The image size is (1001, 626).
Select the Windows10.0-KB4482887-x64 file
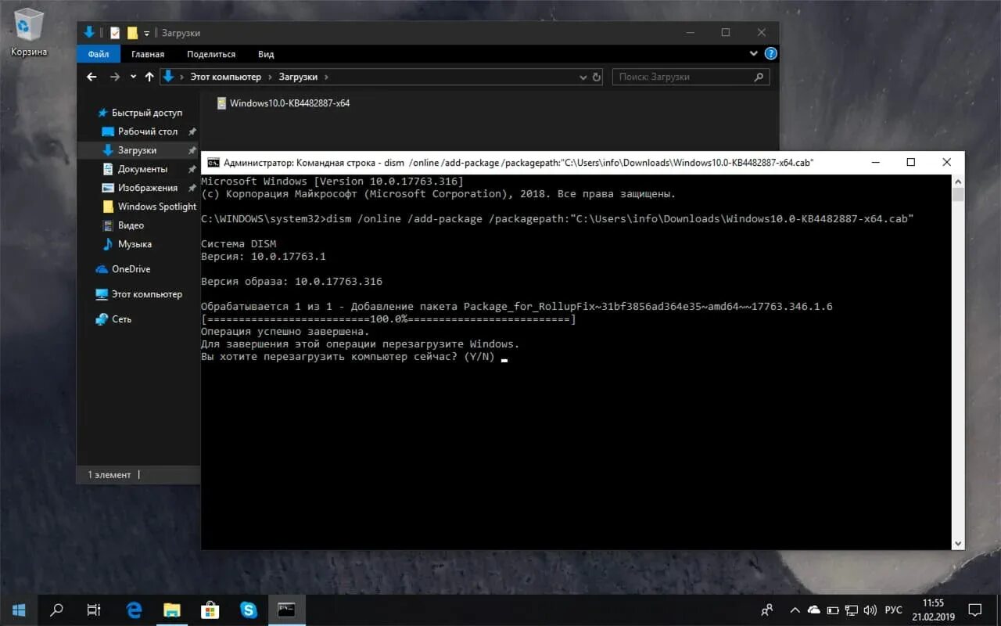point(283,103)
